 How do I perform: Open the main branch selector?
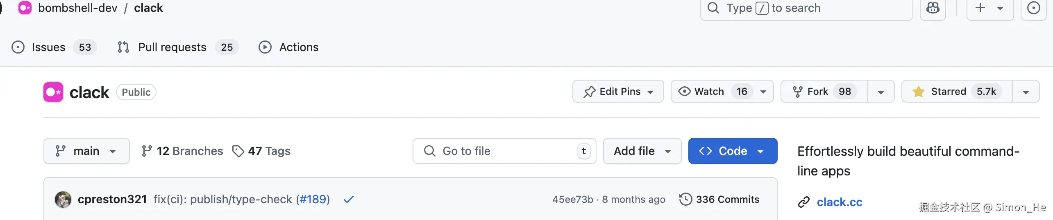[86, 151]
